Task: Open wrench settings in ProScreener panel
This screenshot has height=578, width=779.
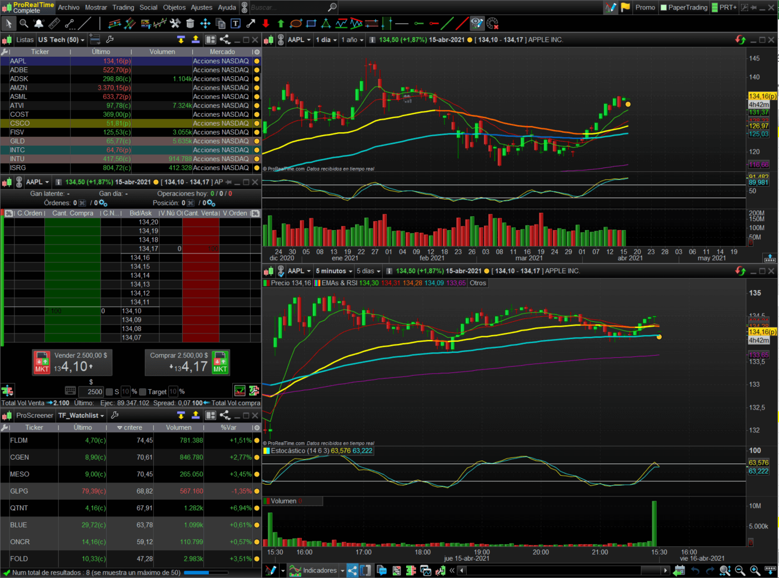Action: pyautogui.click(x=114, y=415)
